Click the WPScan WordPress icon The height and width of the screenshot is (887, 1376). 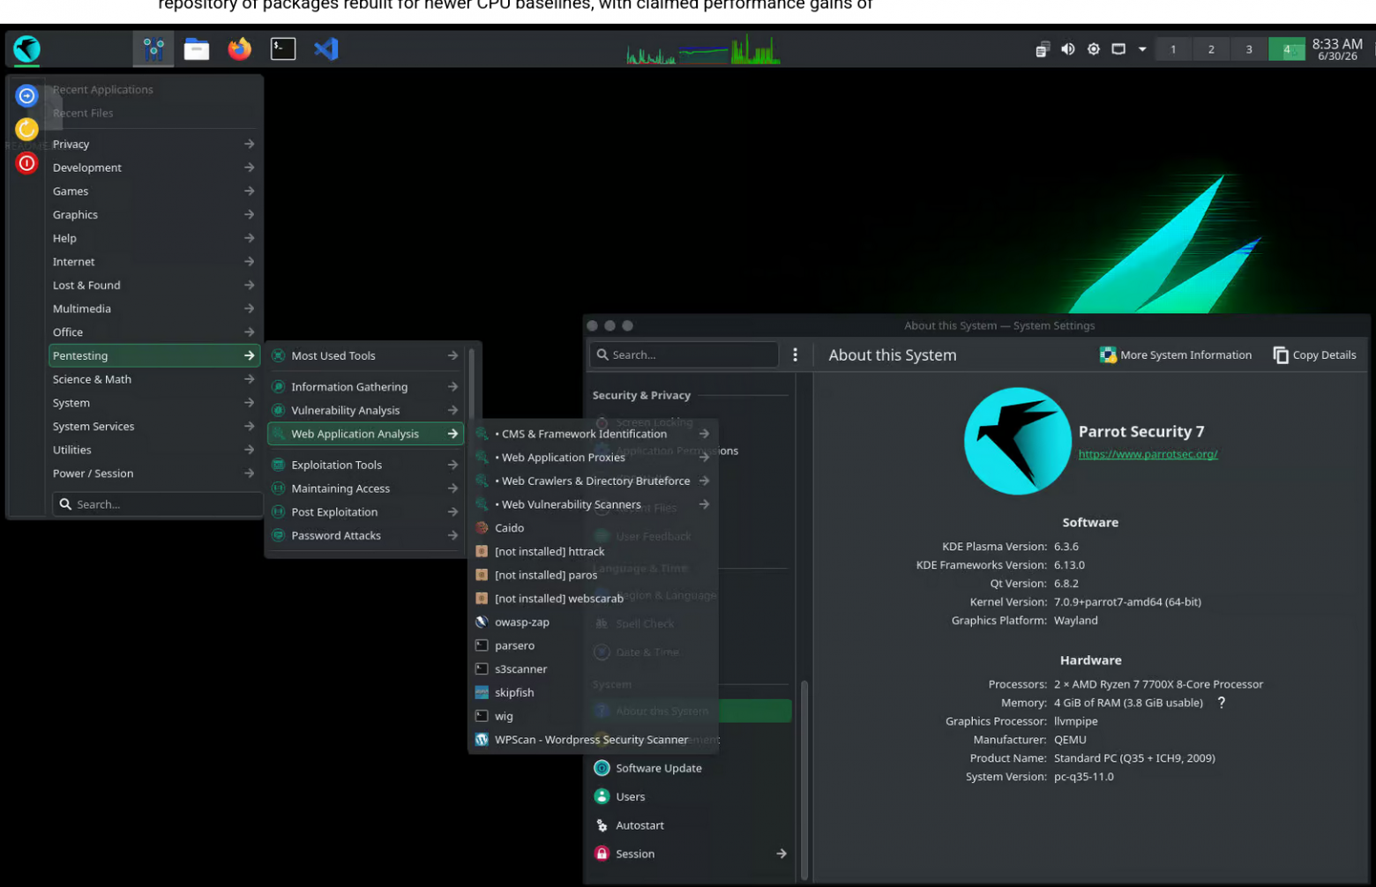482,740
